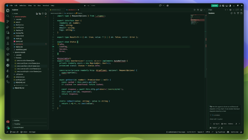Open the Agent mode dropdown in chat
The width and height of the screenshot is (248, 140).
[216, 124]
